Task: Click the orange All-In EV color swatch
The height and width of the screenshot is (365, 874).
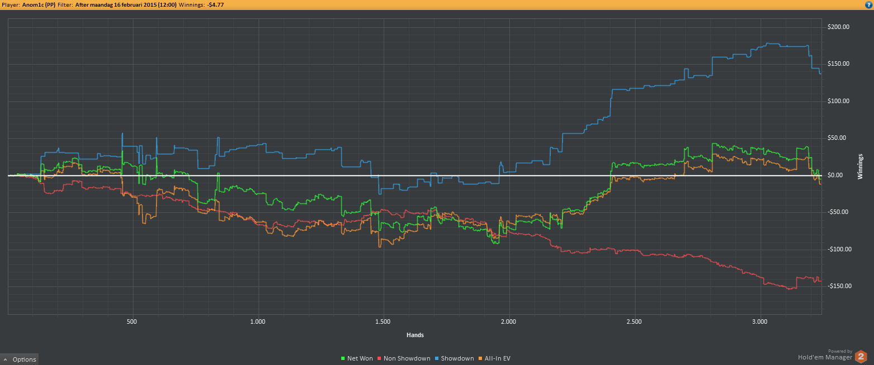Action: click(480, 358)
